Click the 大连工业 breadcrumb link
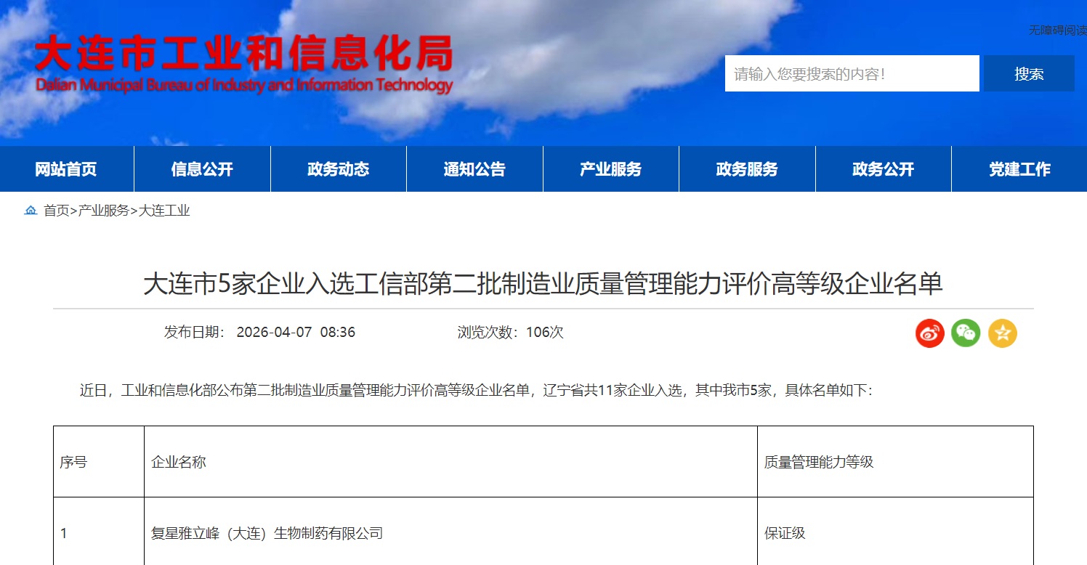This screenshot has height=565, width=1087. 164,211
